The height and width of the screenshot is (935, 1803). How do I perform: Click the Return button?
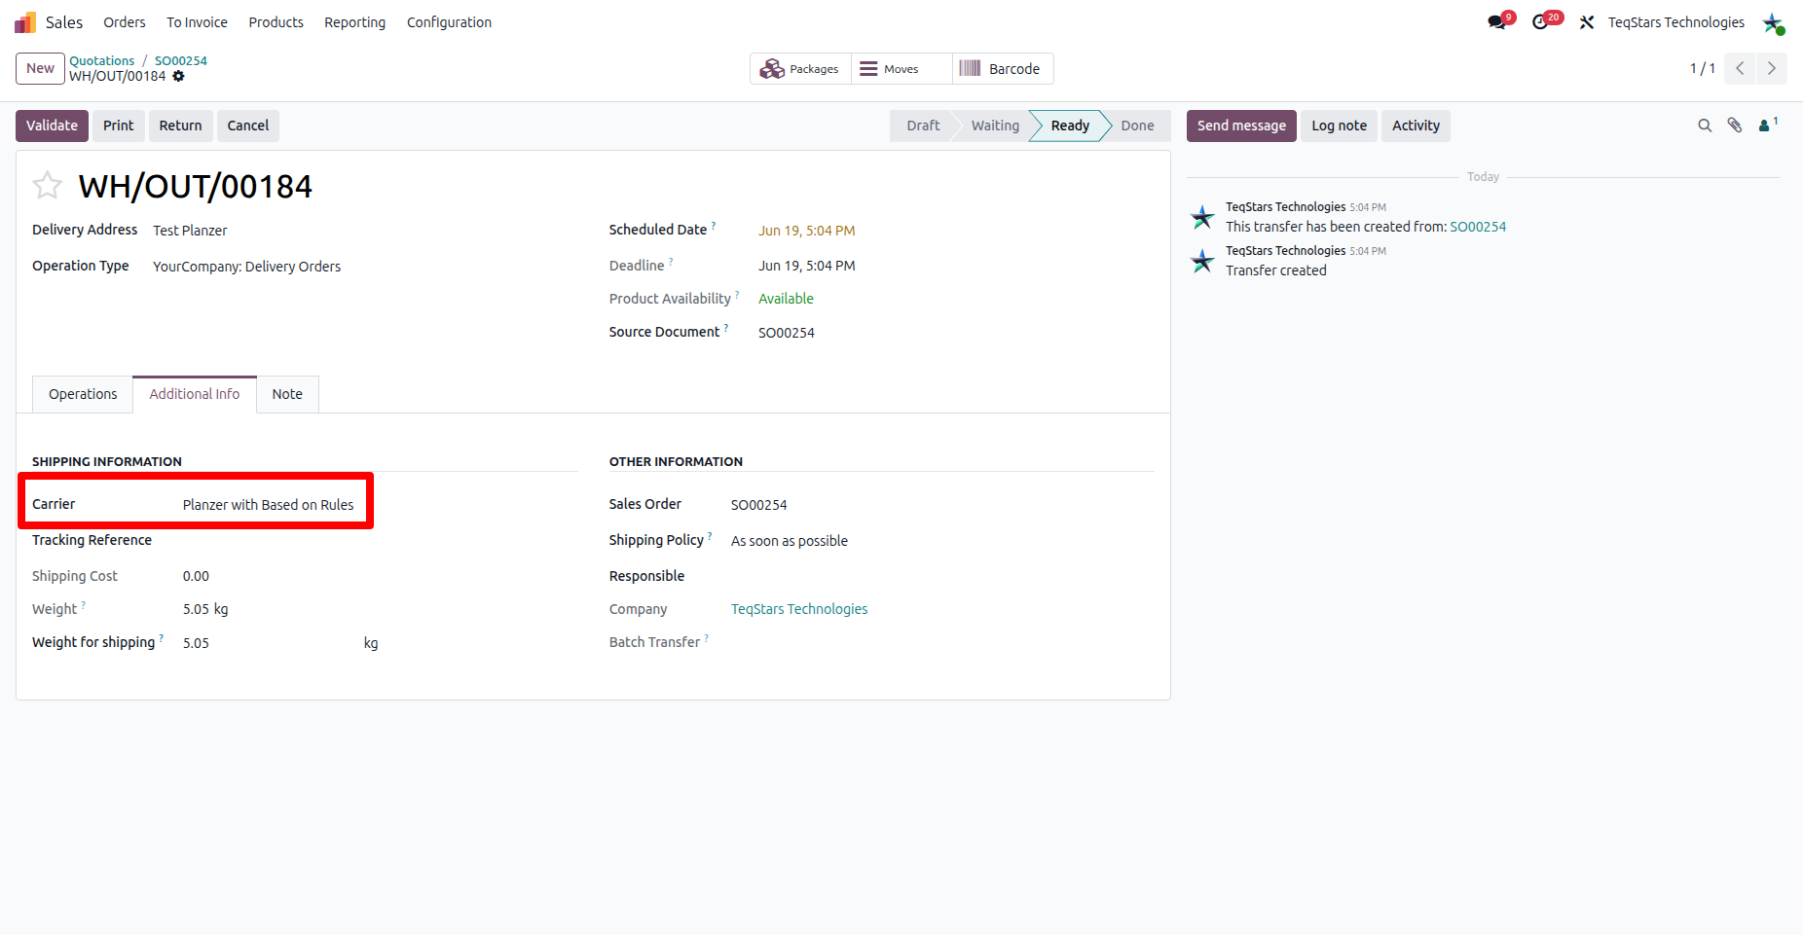181,126
